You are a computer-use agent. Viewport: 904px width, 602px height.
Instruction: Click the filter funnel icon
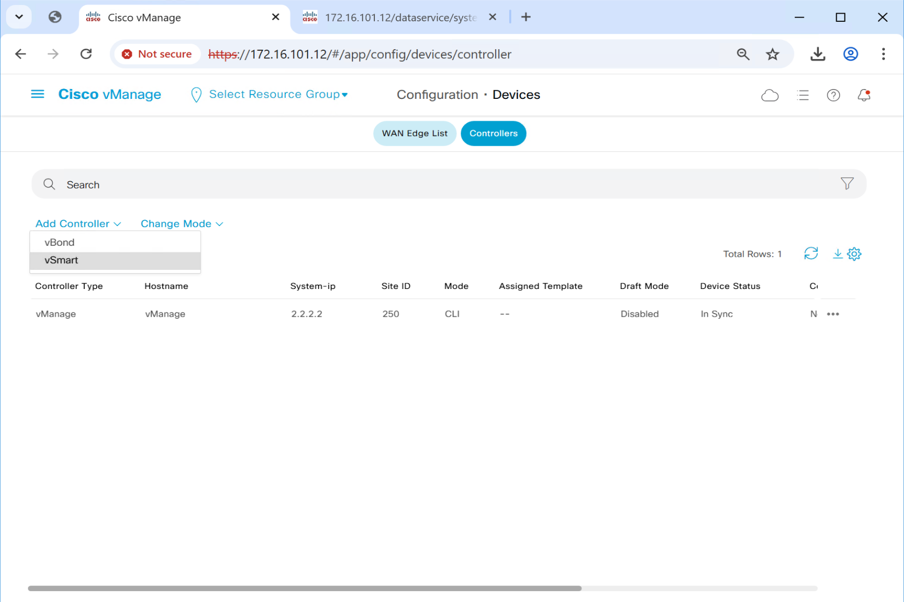[x=847, y=184]
